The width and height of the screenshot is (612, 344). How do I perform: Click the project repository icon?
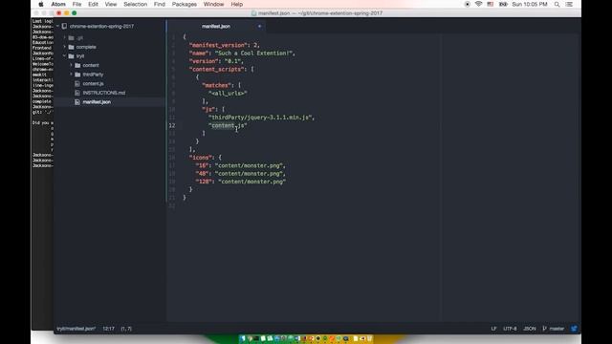tap(64, 26)
